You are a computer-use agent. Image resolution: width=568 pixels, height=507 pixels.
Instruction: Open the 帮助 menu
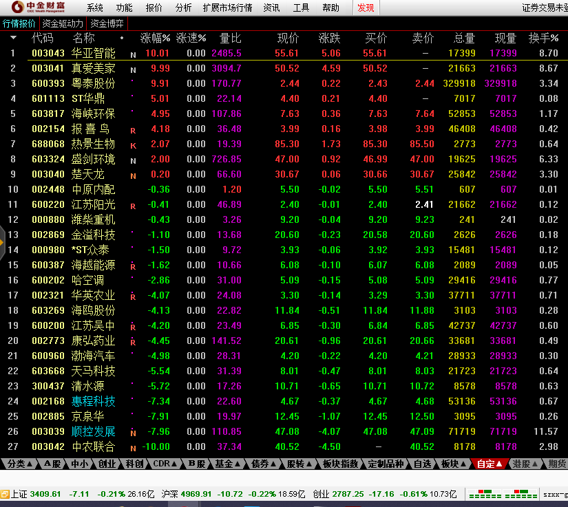[x=330, y=8]
